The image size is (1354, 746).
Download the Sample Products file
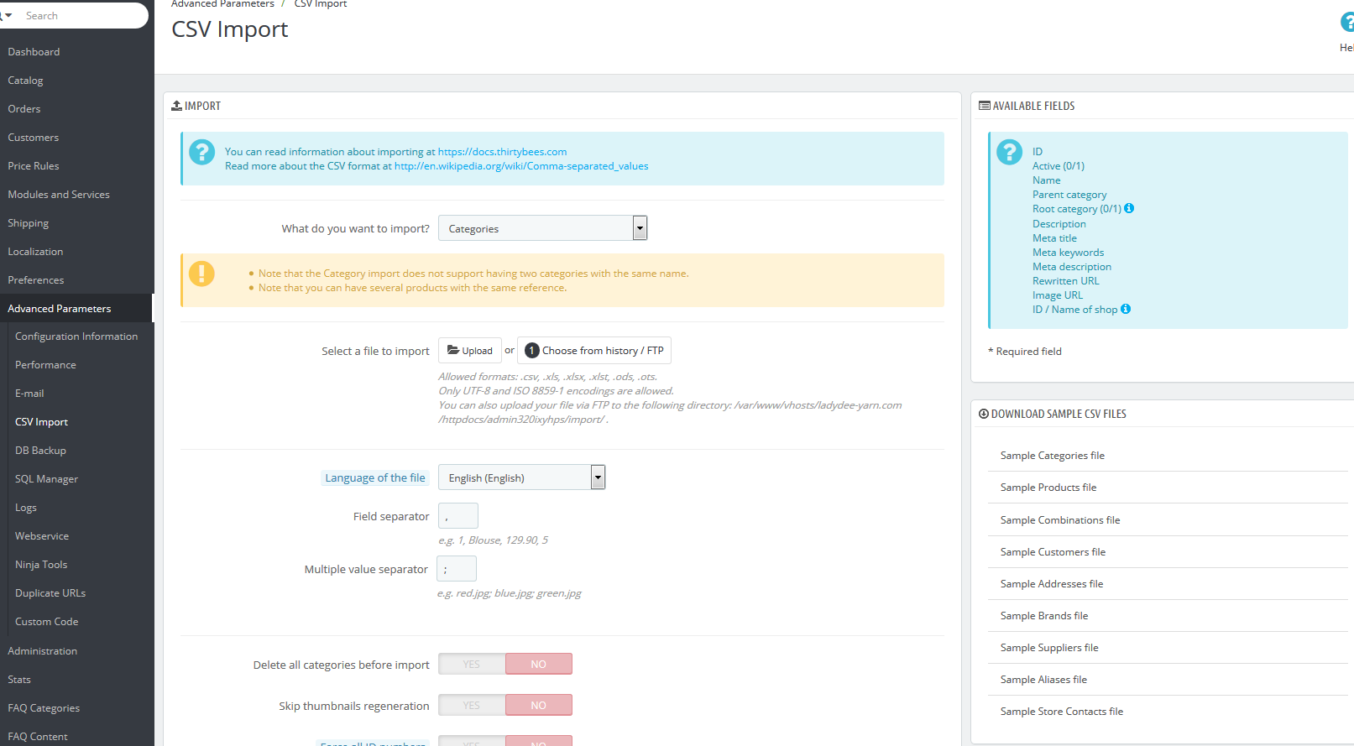click(x=1048, y=488)
